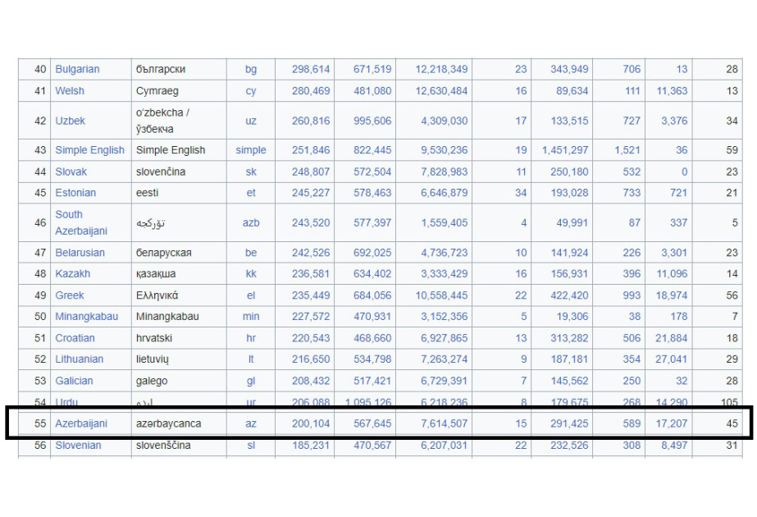Viewport: 757px width, 517px height.
Task: Click the 995,606 value in Uzbek row
Action: 372,121
